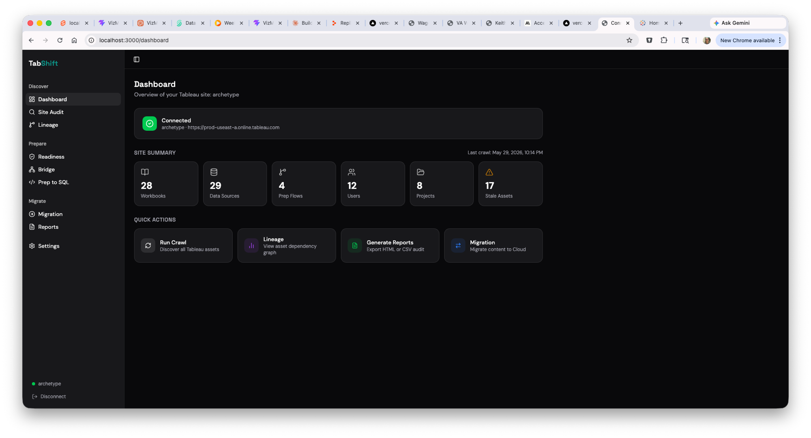Click the Projects folder icon
Viewport: 811px width, 438px height.
(x=421, y=172)
